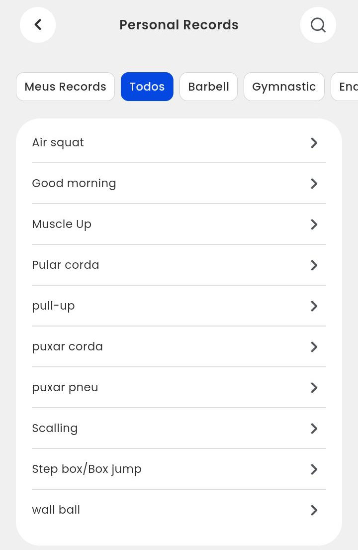Screen dimensions: 358x550
Task: Open the Scalling exercise entry
Action: pos(55,429)
